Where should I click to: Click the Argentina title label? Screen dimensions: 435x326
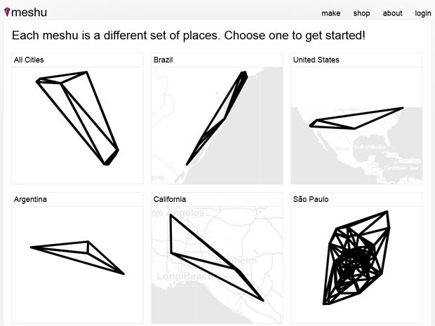pyautogui.click(x=30, y=200)
